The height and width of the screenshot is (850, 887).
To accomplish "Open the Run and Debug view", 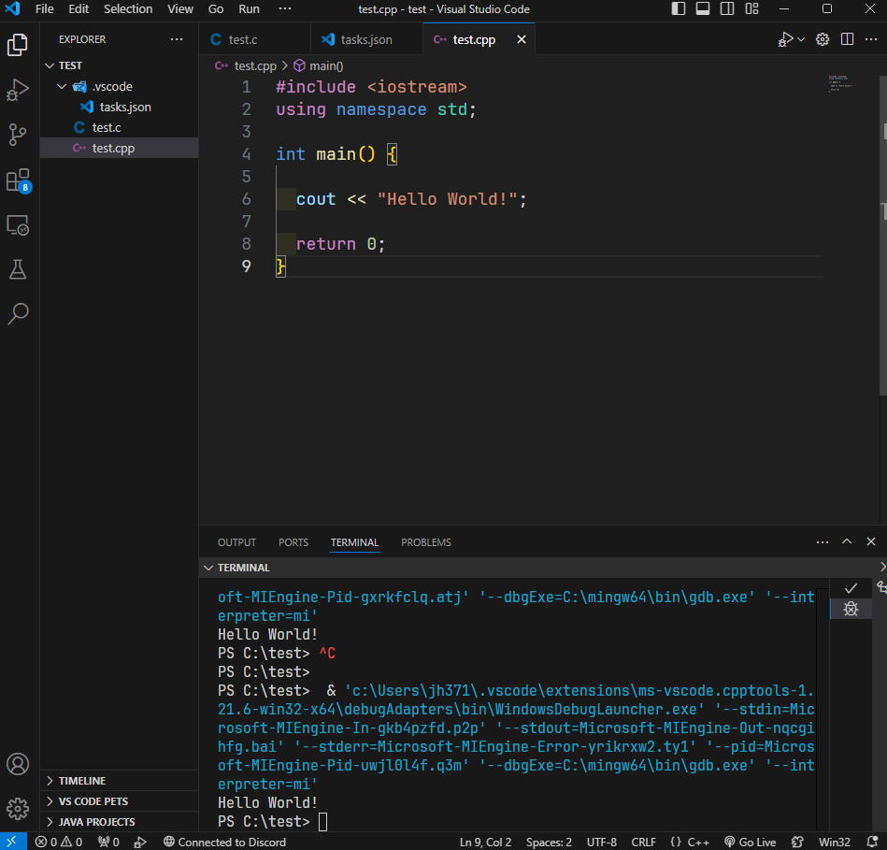I will 18,90.
